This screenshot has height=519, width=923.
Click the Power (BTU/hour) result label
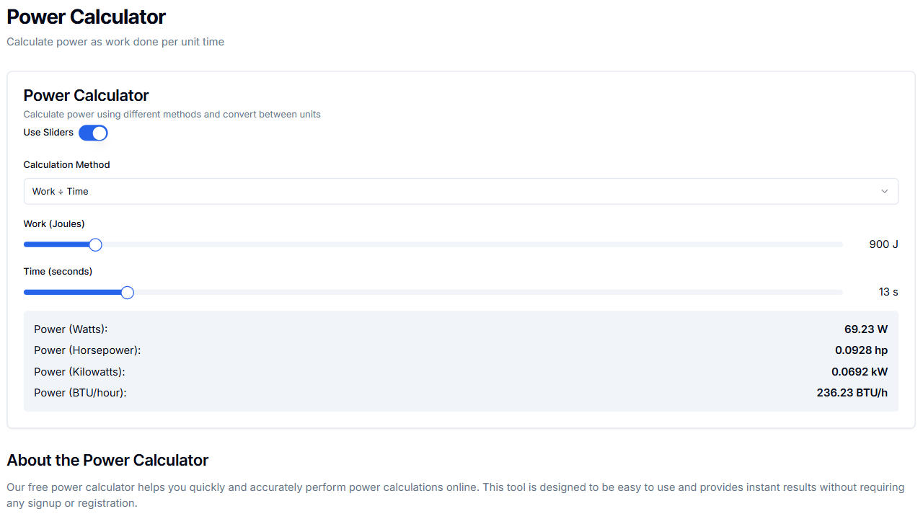click(80, 393)
